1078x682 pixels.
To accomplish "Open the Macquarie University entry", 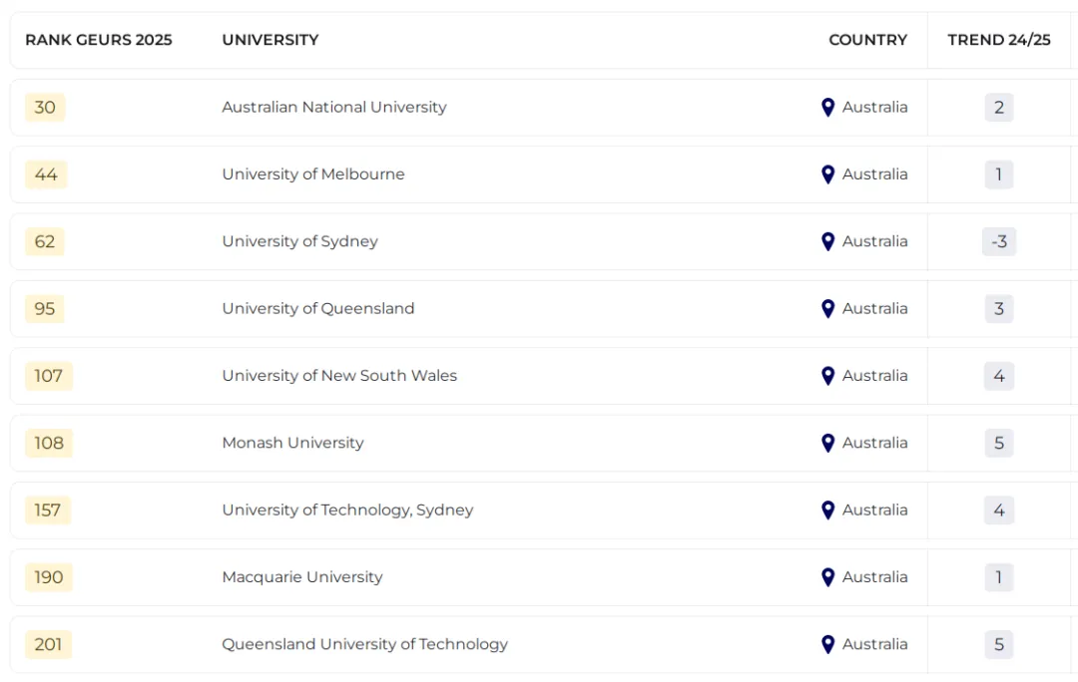I will 302,577.
